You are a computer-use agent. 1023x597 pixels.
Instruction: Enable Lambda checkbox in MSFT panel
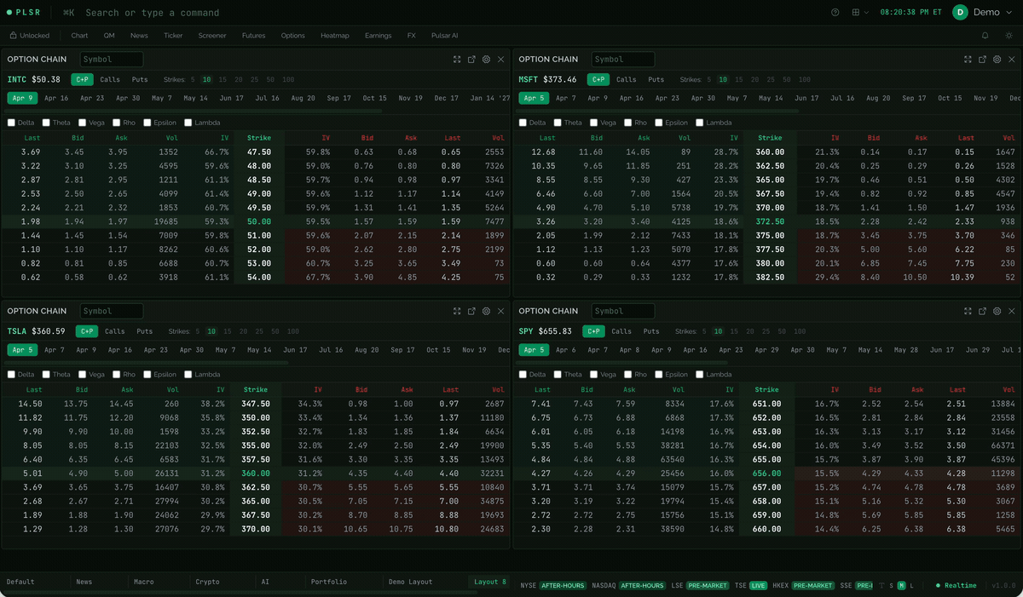[700, 123]
